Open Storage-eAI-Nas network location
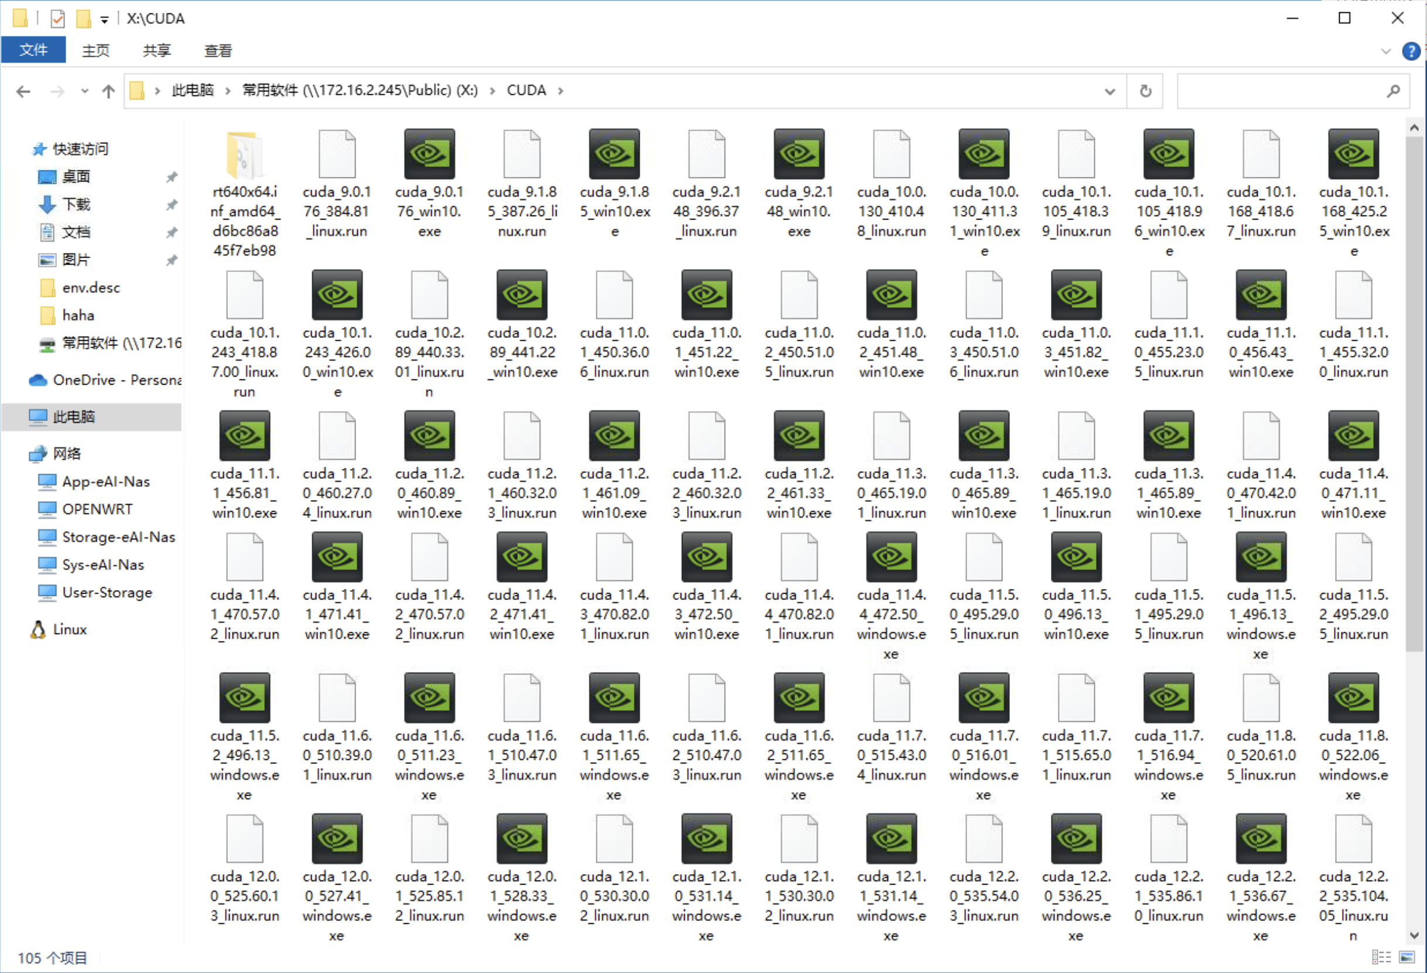The image size is (1427, 973). tap(118, 537)
